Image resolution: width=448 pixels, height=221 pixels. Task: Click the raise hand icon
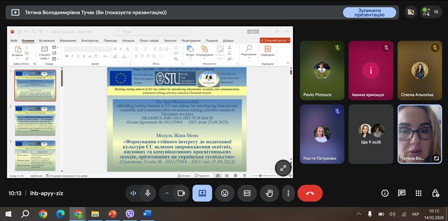tap(269, 193)
